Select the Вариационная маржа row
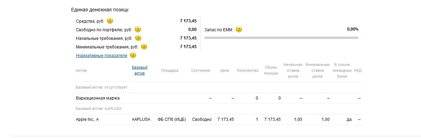The width and height of the screenshot is (421, 138). [x=98, y=98]
